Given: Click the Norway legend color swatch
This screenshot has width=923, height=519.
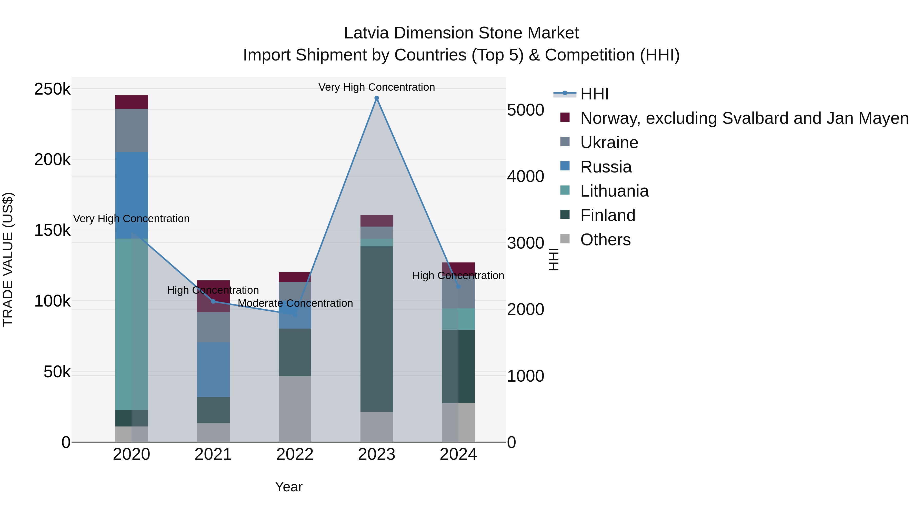Looking at the screenshot, I should (565, 117).
